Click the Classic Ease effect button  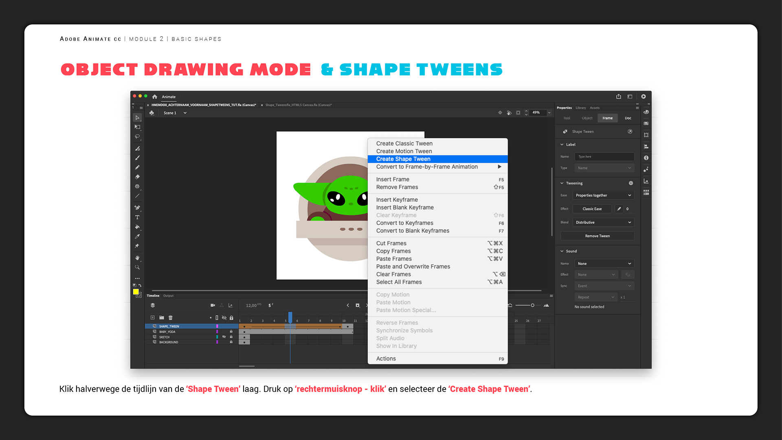point(592,209)
